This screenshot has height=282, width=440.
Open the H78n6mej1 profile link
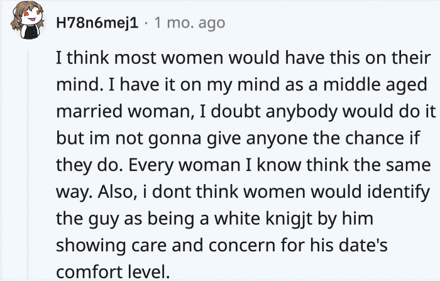click(96, 24)
